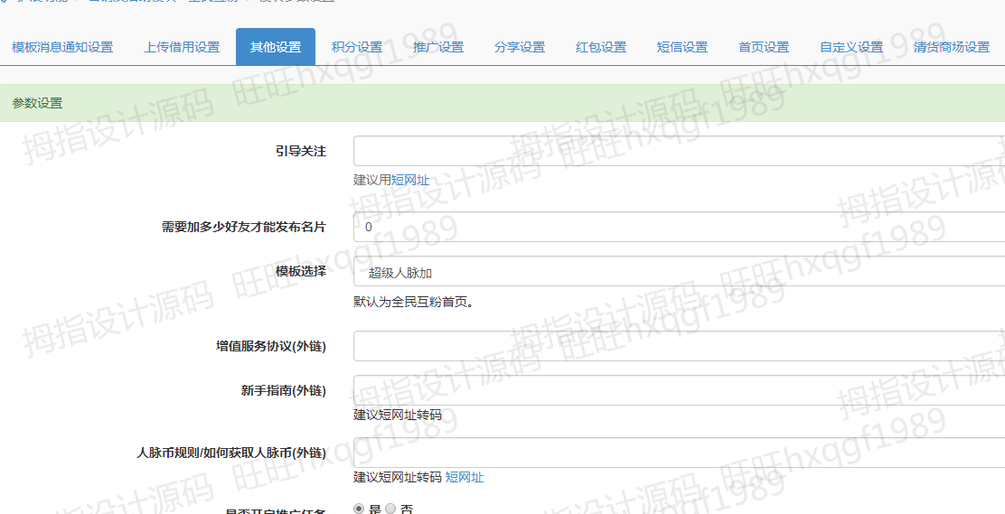Click the 增值服务协议(外链) text field
1005x514 pixels.
678,346
